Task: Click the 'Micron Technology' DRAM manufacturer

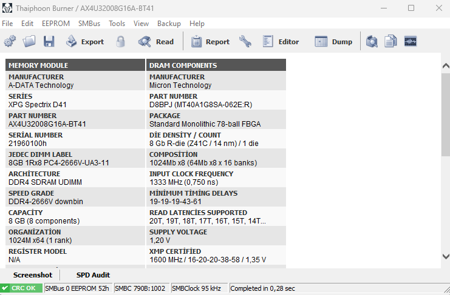Action: pos(180,85)
